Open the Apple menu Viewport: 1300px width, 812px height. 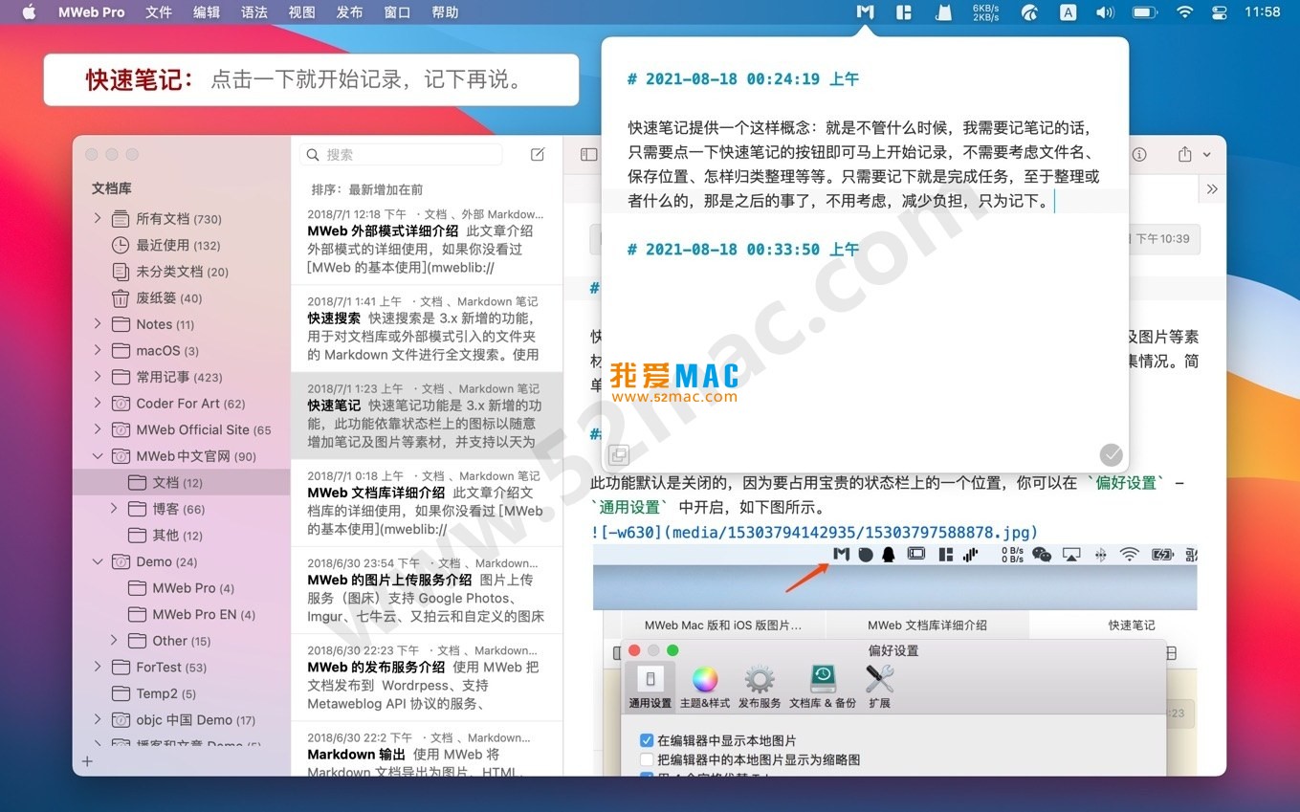click(29, 12)
